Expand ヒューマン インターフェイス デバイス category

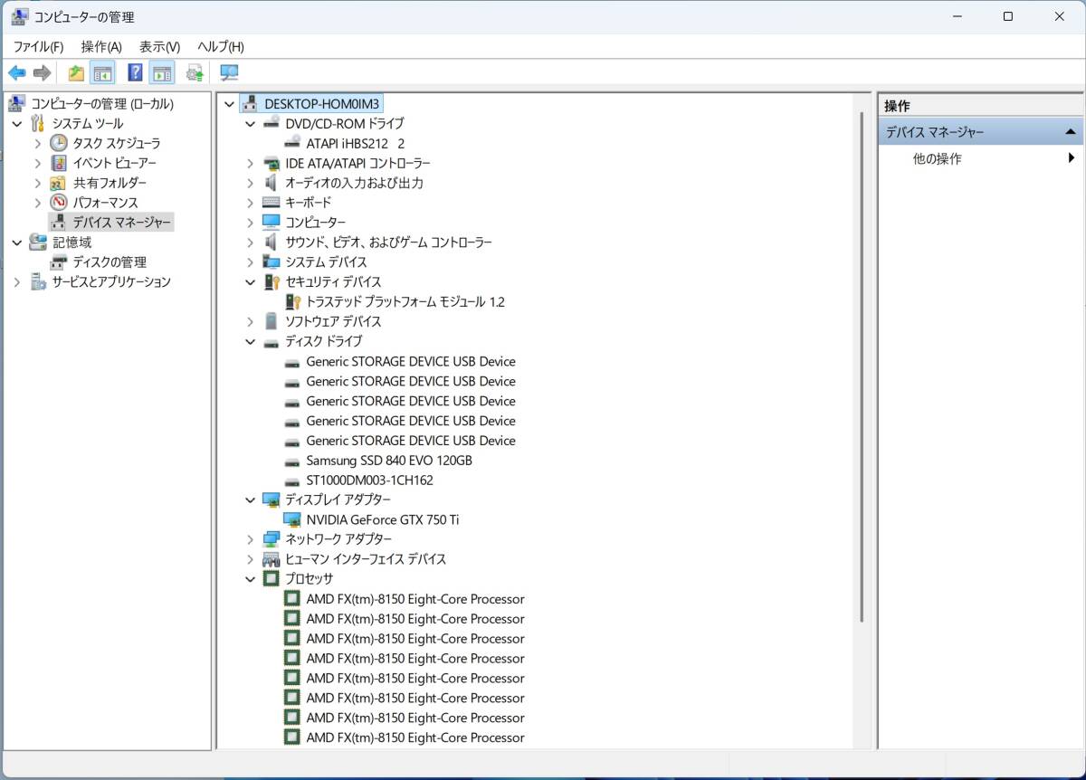click(x=251, y=559)
